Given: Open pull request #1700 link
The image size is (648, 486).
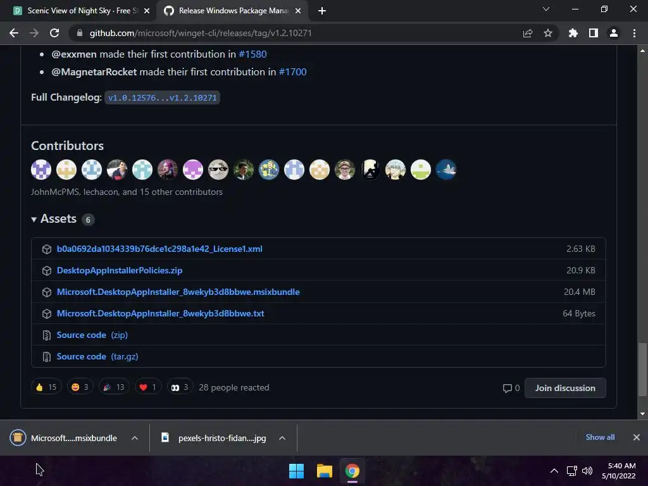Looking at the screenshot, I should pyautogui.click(x=292, y=72).
